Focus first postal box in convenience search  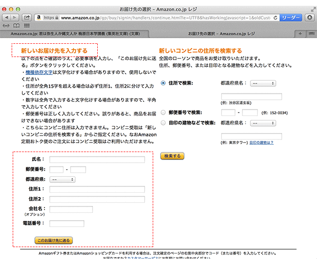(228, 112)
